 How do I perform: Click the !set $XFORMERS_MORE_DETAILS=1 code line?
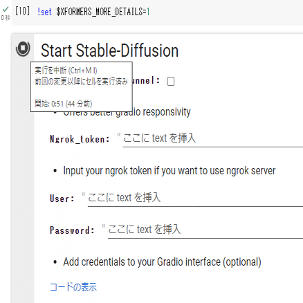pos(93,12)
